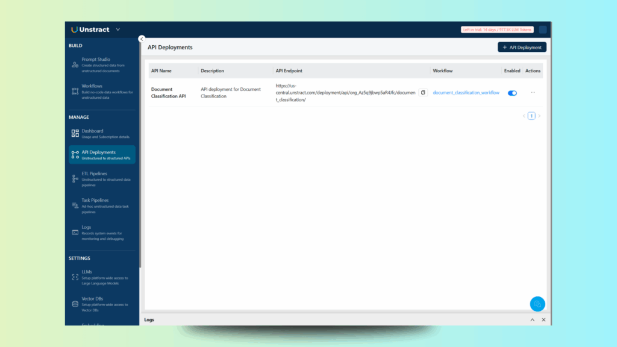Open the chat support bubble
The image size is (617, 347).
(x=537, y=304)
